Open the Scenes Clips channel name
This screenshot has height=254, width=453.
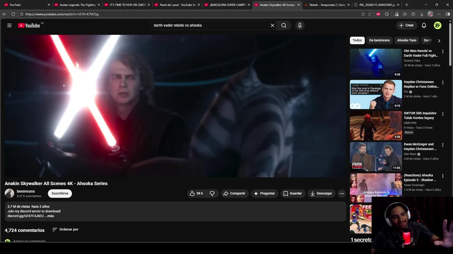coord(412,61)
